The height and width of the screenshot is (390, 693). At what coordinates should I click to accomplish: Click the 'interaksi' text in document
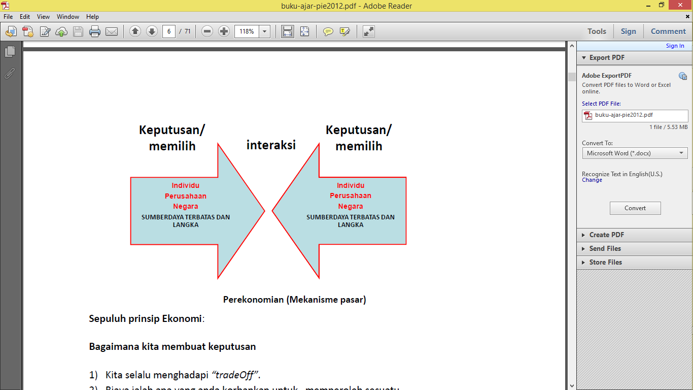coord(271,145)
